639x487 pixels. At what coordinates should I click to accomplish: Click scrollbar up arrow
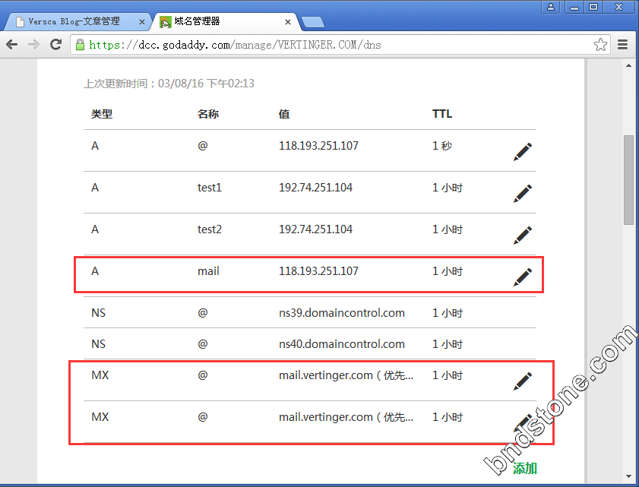[x=629, y=65]
